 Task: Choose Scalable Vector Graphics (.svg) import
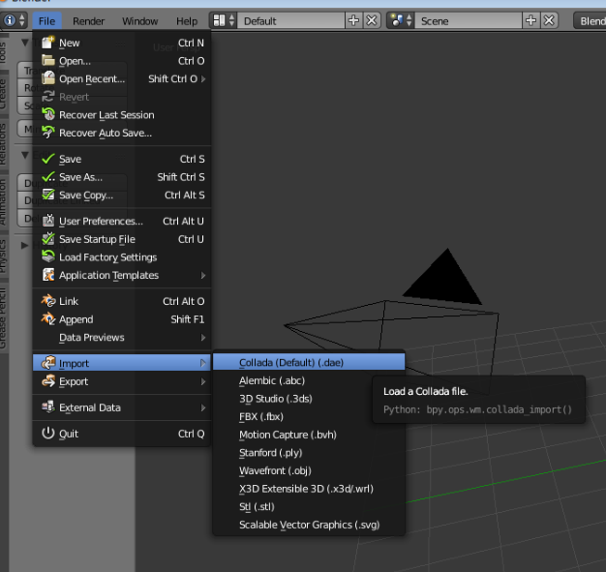point(309,525)
